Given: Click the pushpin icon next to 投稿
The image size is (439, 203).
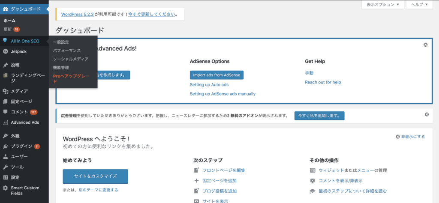Looking at the screenshot, I should 5,65.
